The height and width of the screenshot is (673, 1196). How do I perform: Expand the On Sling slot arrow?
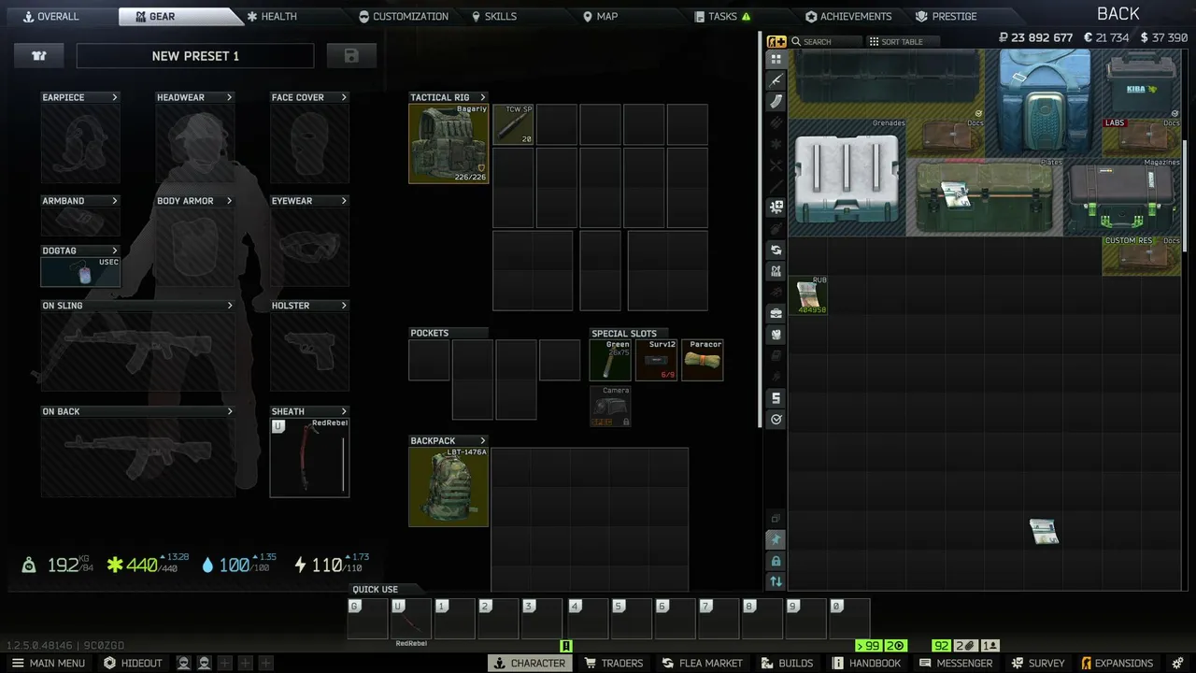230,306
